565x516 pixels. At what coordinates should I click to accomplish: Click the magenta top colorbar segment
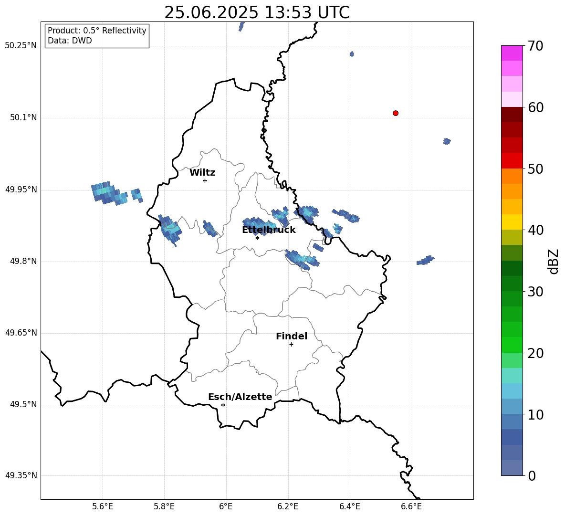click(x=512, y=53)
